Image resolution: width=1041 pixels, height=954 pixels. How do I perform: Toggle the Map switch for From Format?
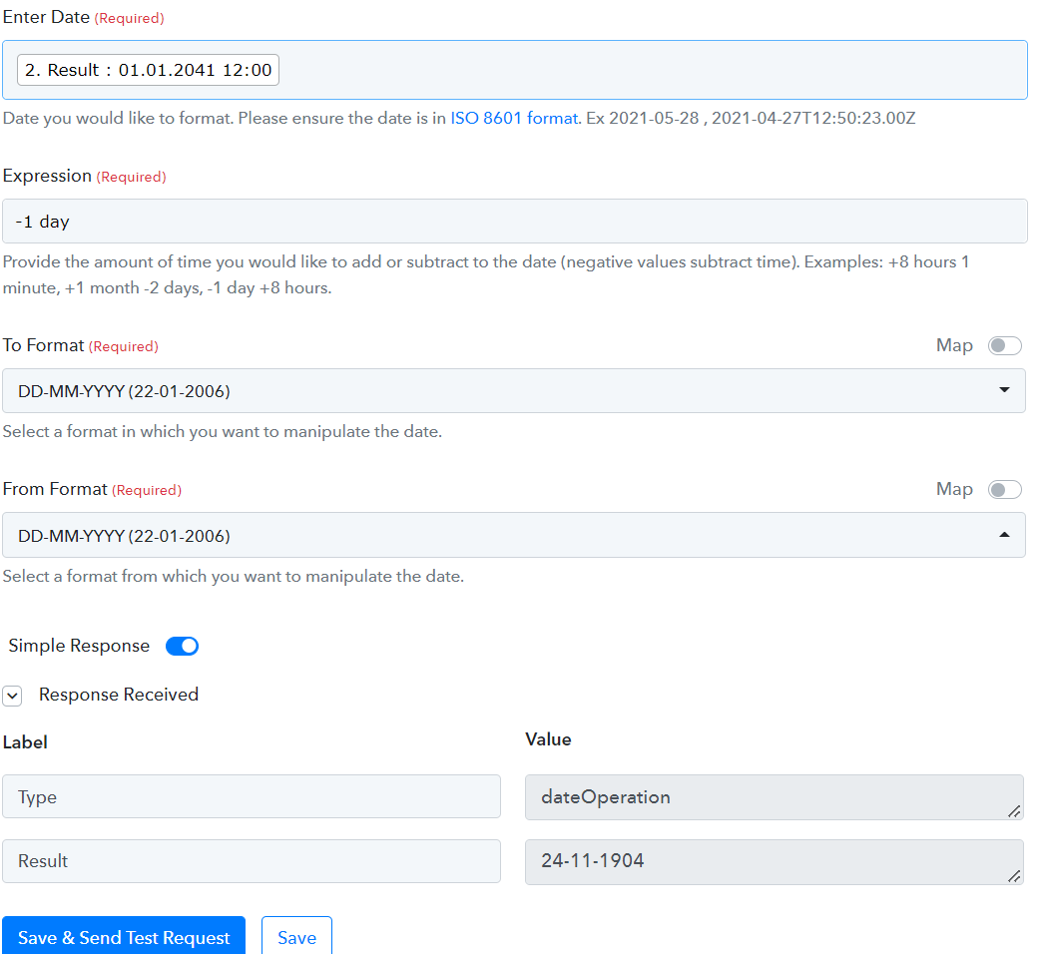(x=1004, y=490)
